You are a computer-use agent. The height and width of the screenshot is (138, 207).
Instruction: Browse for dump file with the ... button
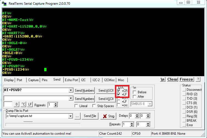point(77,116)
